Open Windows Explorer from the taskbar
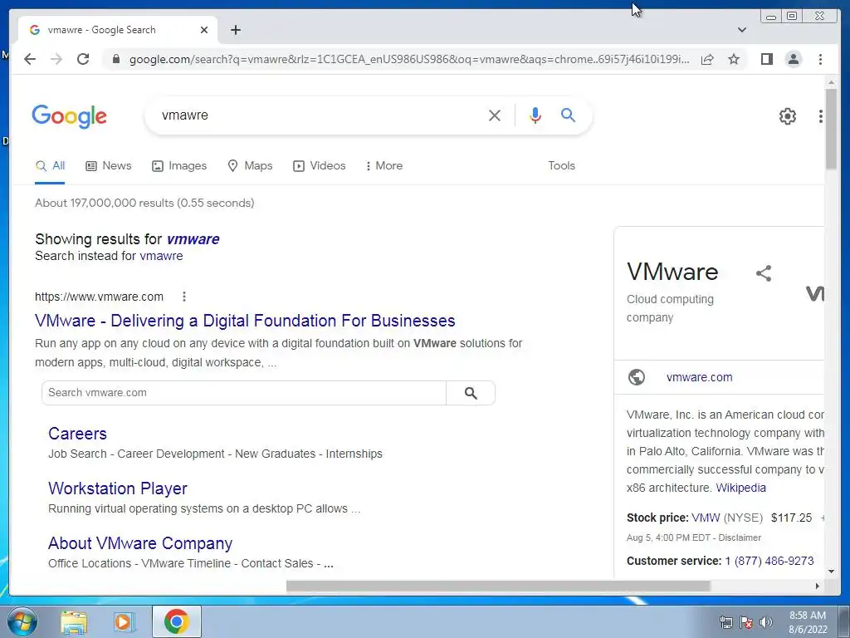 [x=74, y=622]
